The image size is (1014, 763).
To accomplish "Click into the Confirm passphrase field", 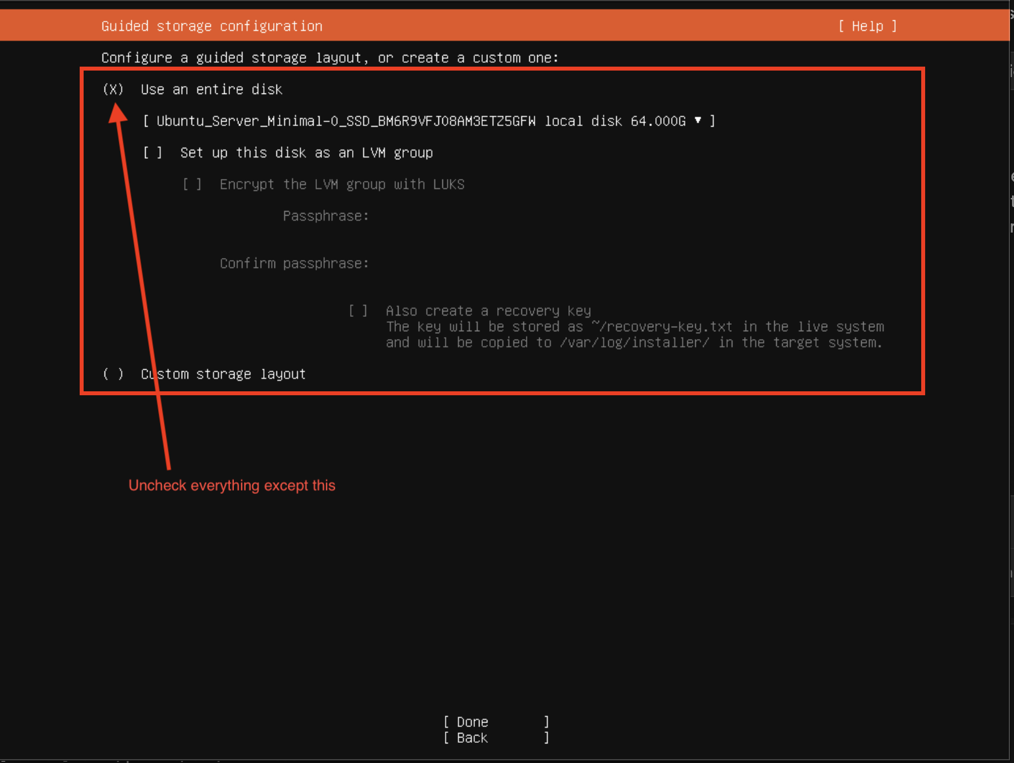I will coord(457,263).
